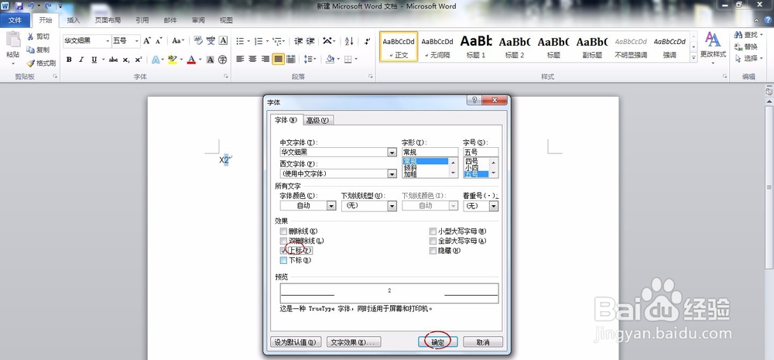Toggle Italic formatting in ribbon
Screen dimensions: 774x360
pos(81,60)
